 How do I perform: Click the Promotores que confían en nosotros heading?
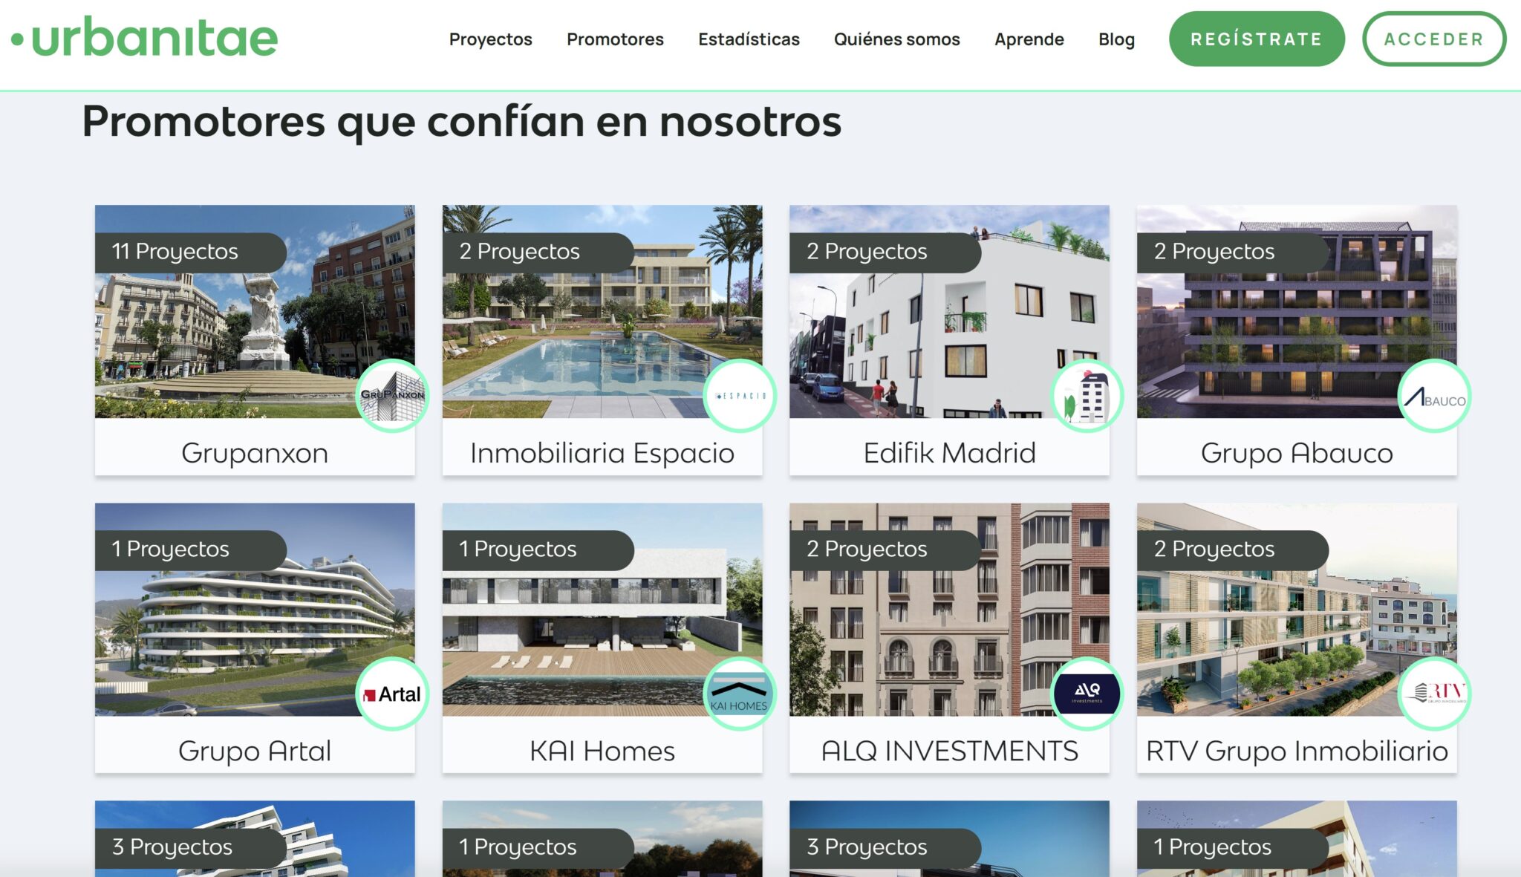click(x=462, y=122)
